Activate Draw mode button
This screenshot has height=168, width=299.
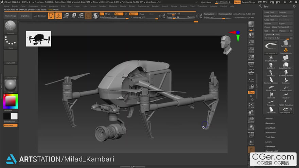tap(58, 16)
